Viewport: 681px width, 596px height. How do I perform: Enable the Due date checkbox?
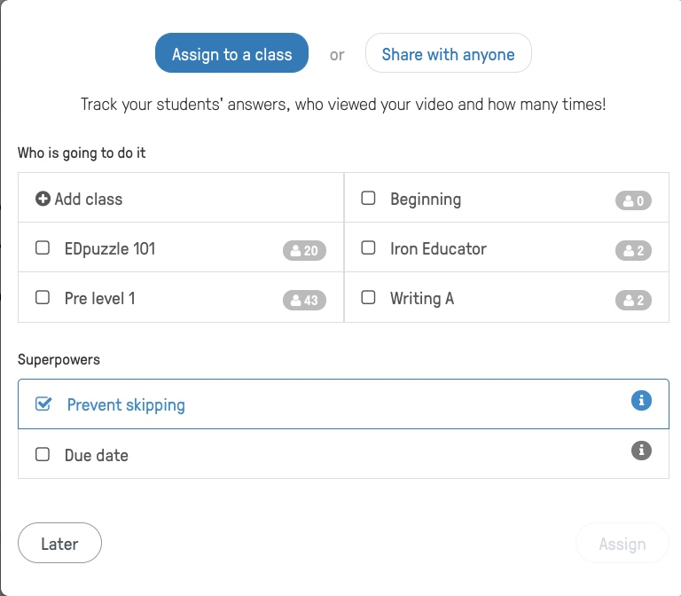pyautogui.click(x=43, y=454)
